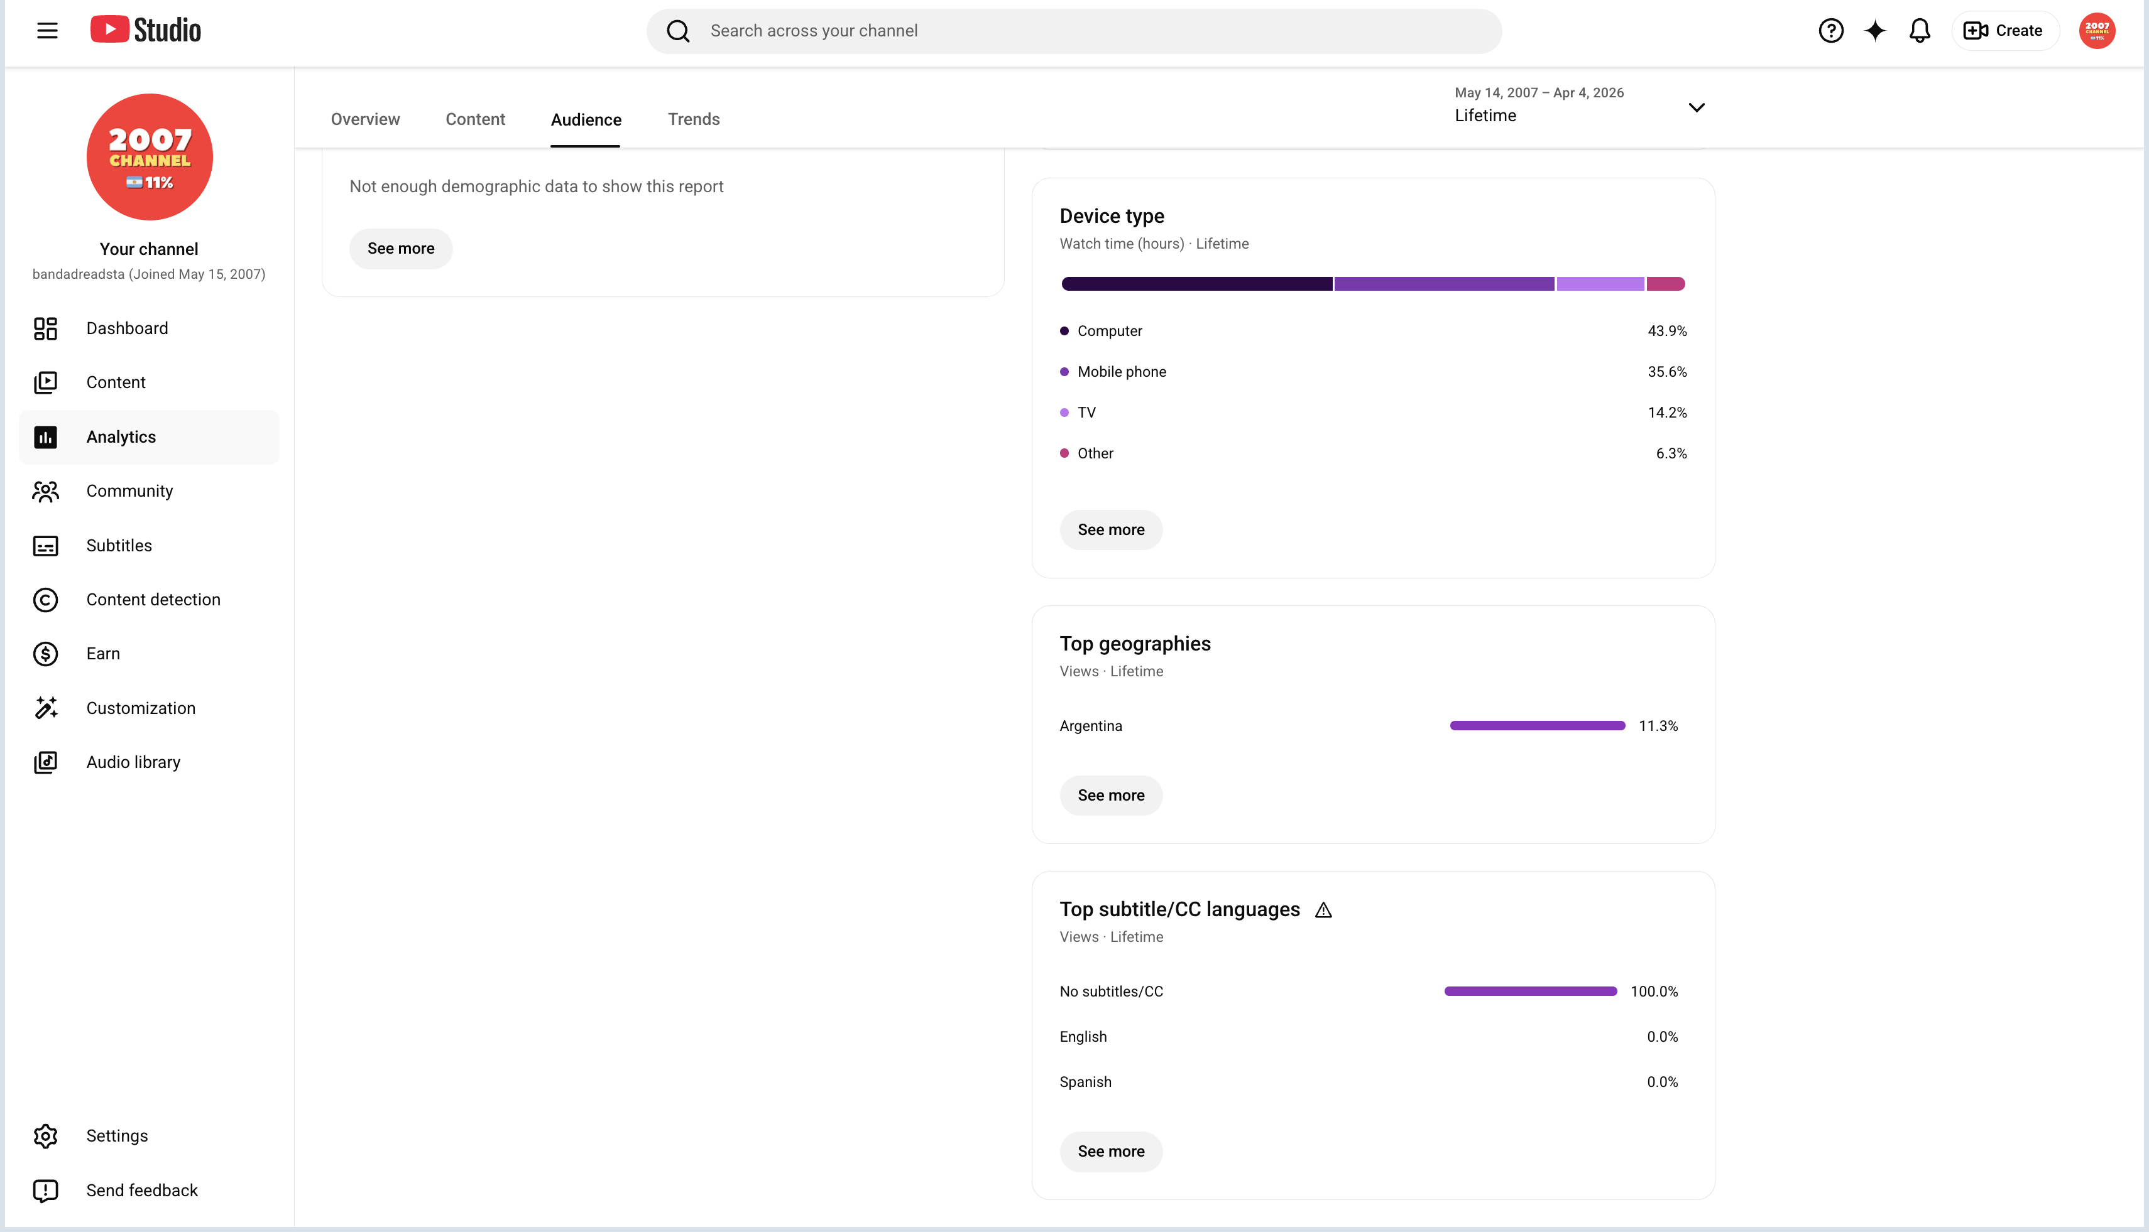
Task: Open the sparkle Ask Studio icon
Action: (x=1876, y=31)
